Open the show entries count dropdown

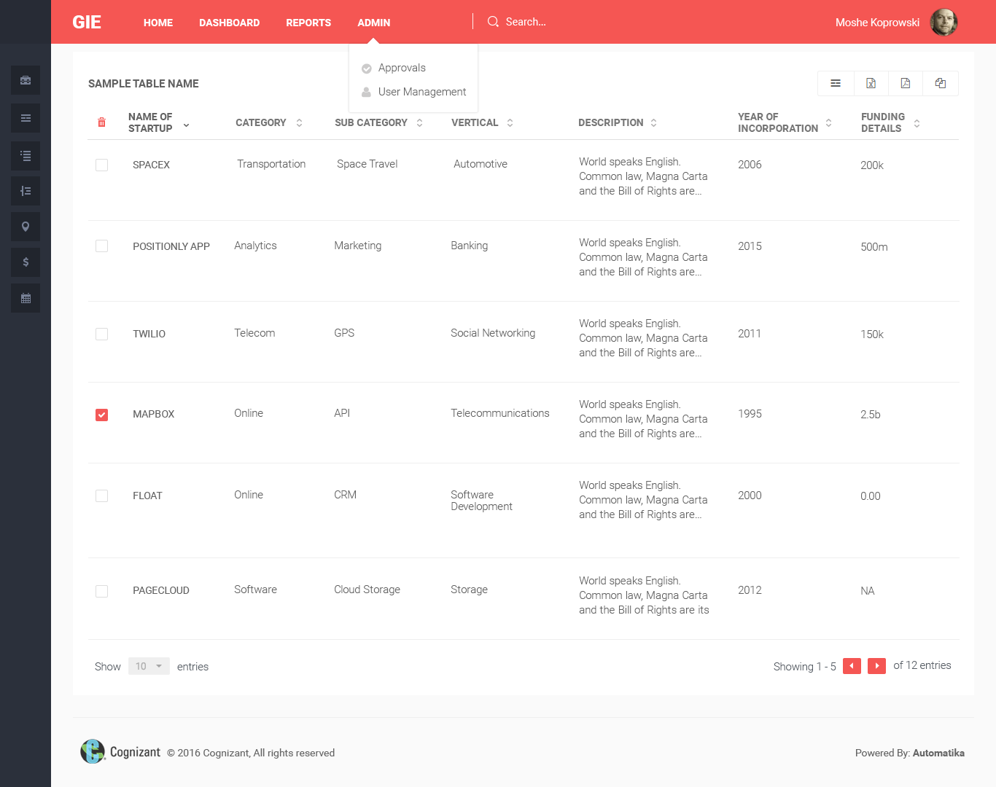[x=149, y=666]
